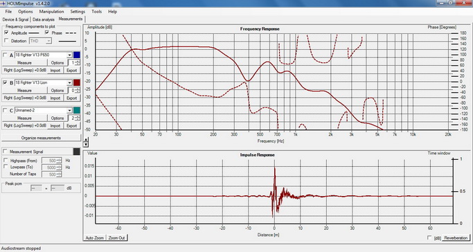Toggle the [dB] checkbox for impulse response
Screen dimensions: 473x252
[429, 238]
